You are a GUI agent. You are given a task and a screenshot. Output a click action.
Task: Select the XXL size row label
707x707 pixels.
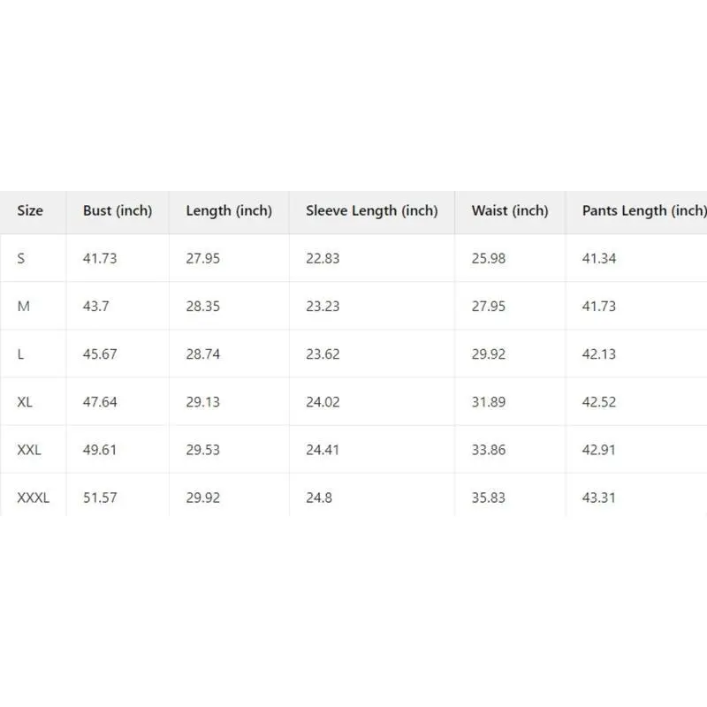tap(29, 449)
